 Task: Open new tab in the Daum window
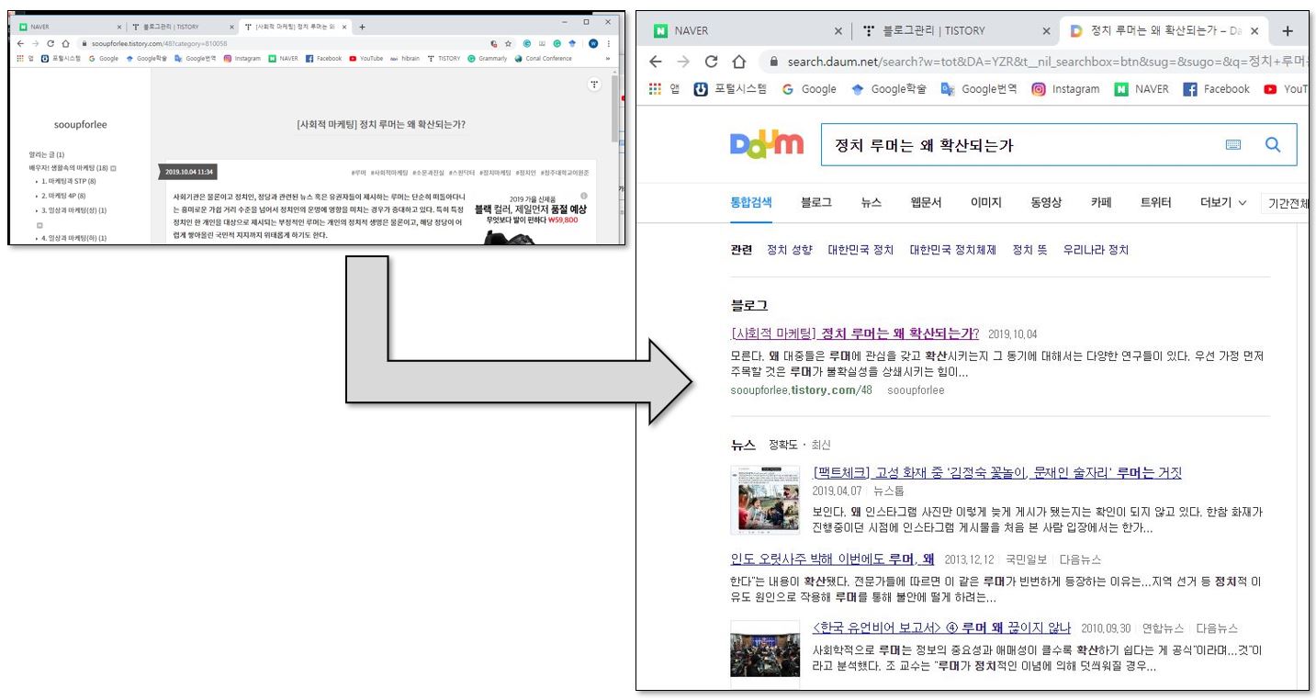pos(1287,30)
